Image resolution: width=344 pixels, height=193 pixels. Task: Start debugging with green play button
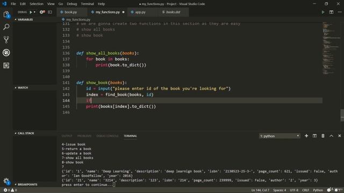coord(31,12)
